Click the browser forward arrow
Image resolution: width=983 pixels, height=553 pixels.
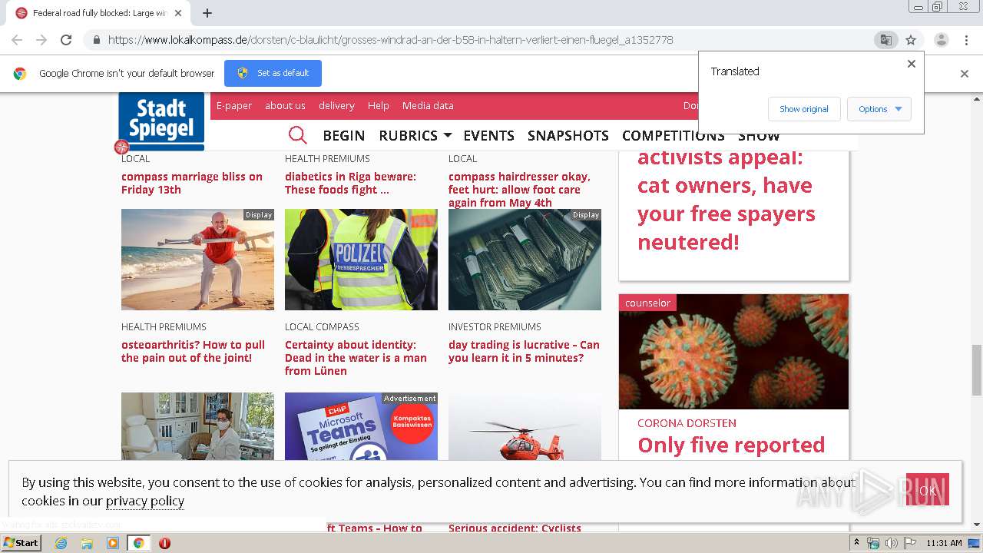(41, 40)
